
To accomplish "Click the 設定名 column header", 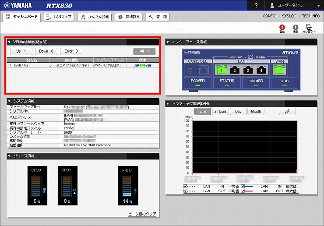I will tap(32, 60).
